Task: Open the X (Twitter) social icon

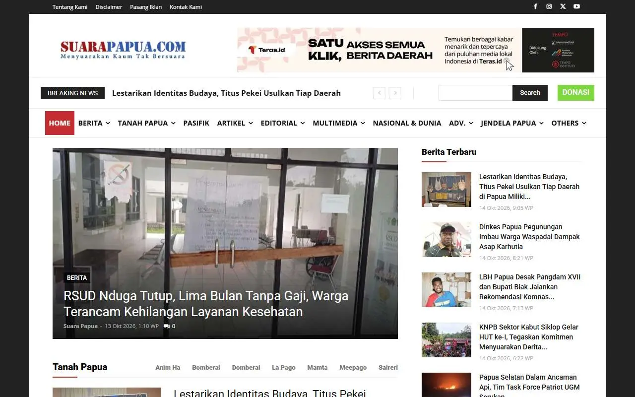Action: point(563,6)
